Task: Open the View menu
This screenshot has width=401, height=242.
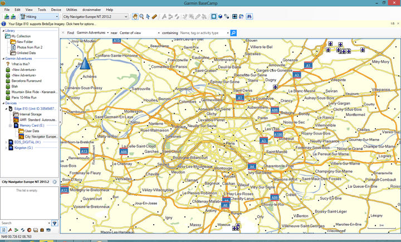Action: (29, 9)
